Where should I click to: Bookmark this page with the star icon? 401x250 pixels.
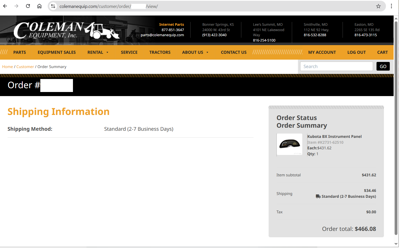click(x=378, y=6)
